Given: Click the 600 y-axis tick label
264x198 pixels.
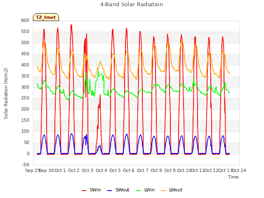Looking at the screenshot, I should click(x=25, y=20).
